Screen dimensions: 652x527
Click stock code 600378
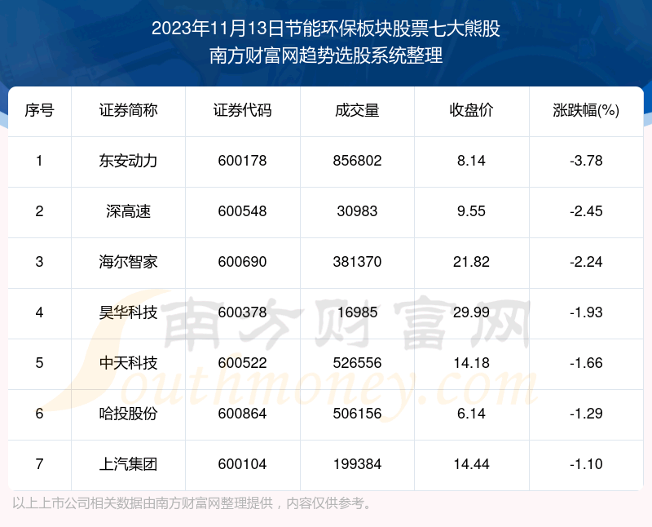(x=242, y=312)
